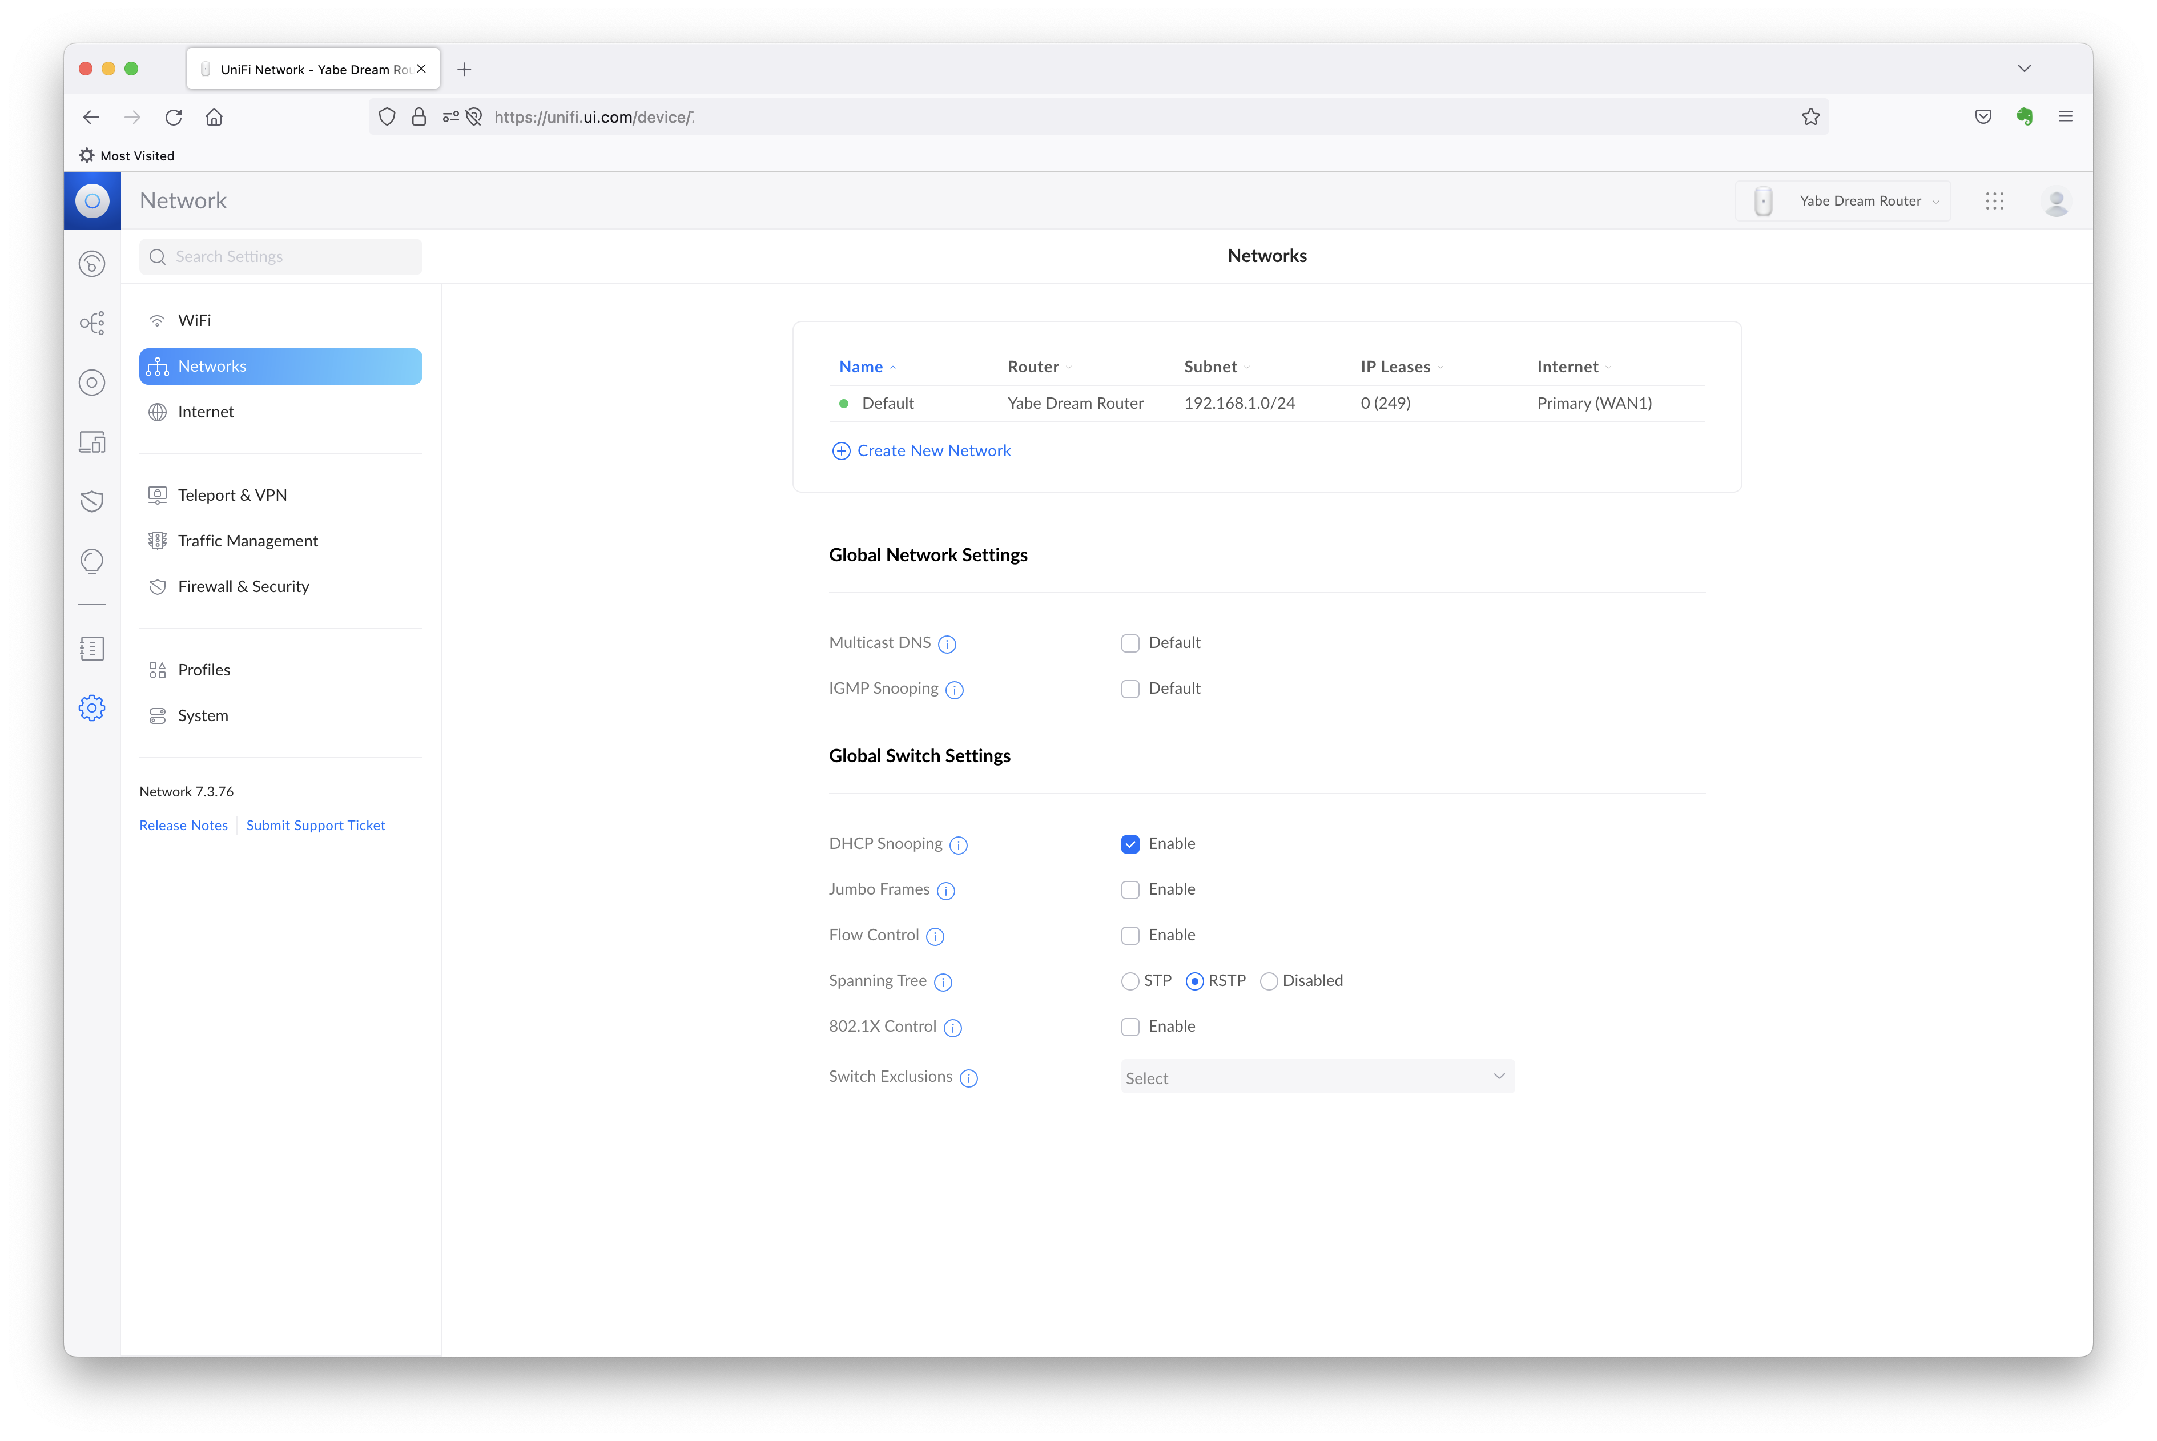Open the UniFi dashboard icon in left rail
This screenshot has height=1441, width=2157.
[92, 264]
